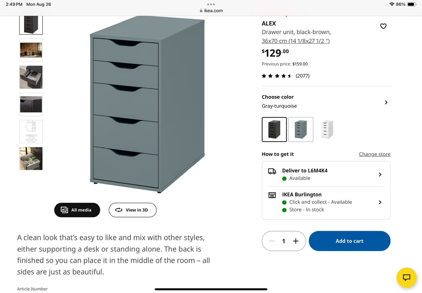This screenshot has width=422, height=293.
Task: Launch View in 3D
Action: (132, 210)
